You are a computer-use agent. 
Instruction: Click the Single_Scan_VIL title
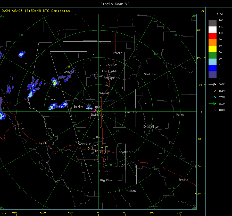pos(116,4)
